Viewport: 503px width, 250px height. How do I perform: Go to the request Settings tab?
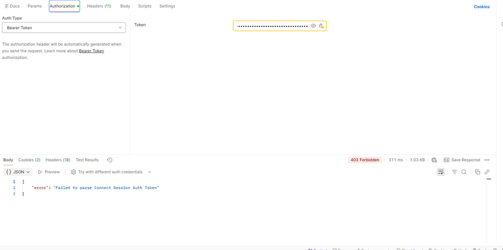click(x=167, y=6)
